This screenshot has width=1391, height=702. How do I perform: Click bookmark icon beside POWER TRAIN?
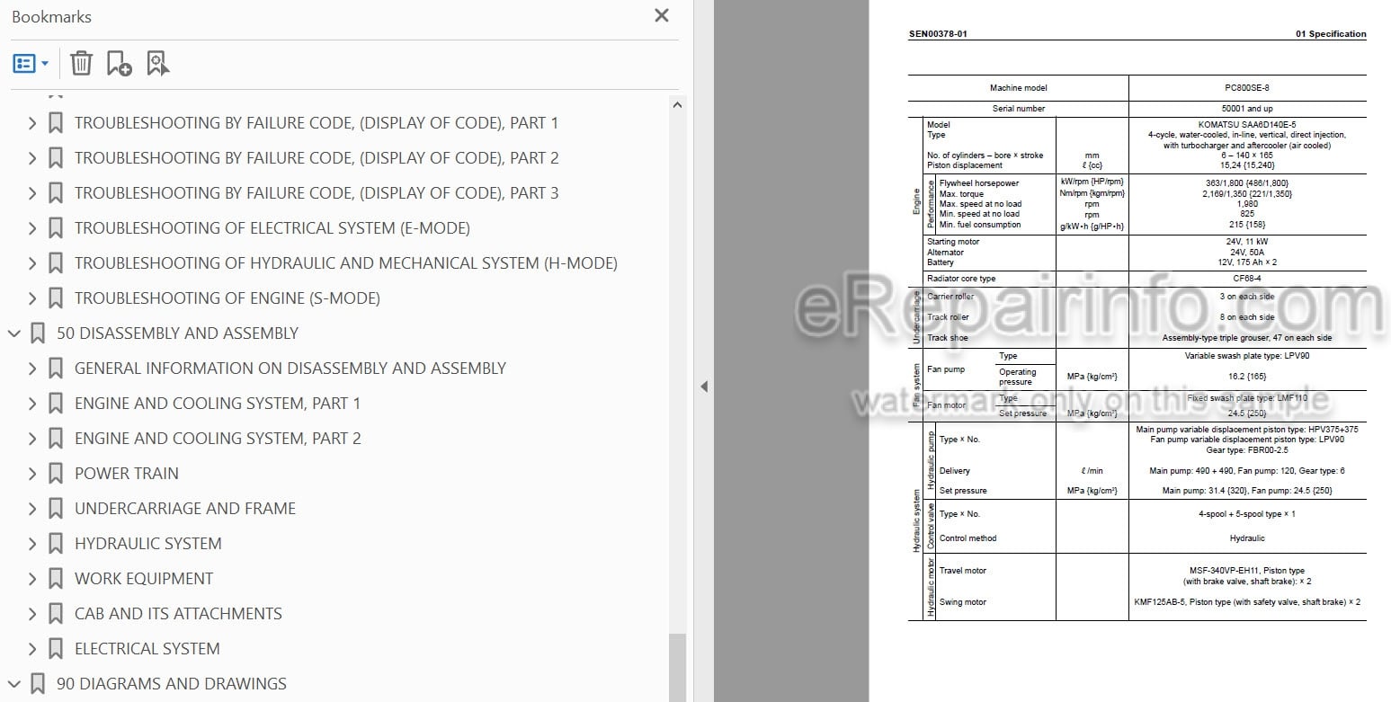[56, 474]
